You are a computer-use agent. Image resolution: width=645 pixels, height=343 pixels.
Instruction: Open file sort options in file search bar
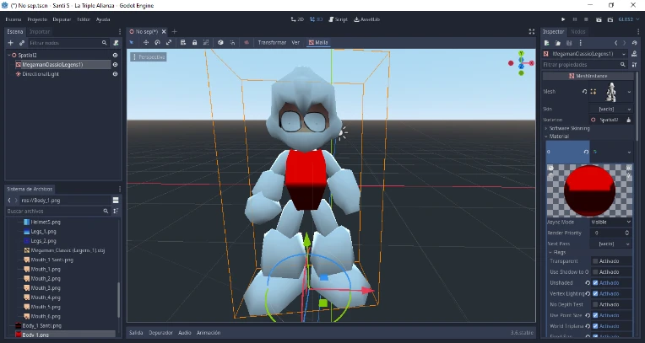point(116,211)
